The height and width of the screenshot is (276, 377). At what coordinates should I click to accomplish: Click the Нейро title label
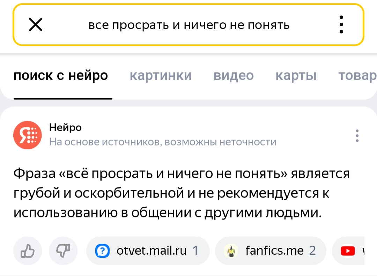point(65,127)
